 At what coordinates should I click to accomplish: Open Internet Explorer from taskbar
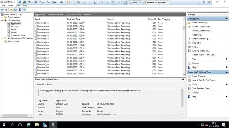tap(29, 125)
